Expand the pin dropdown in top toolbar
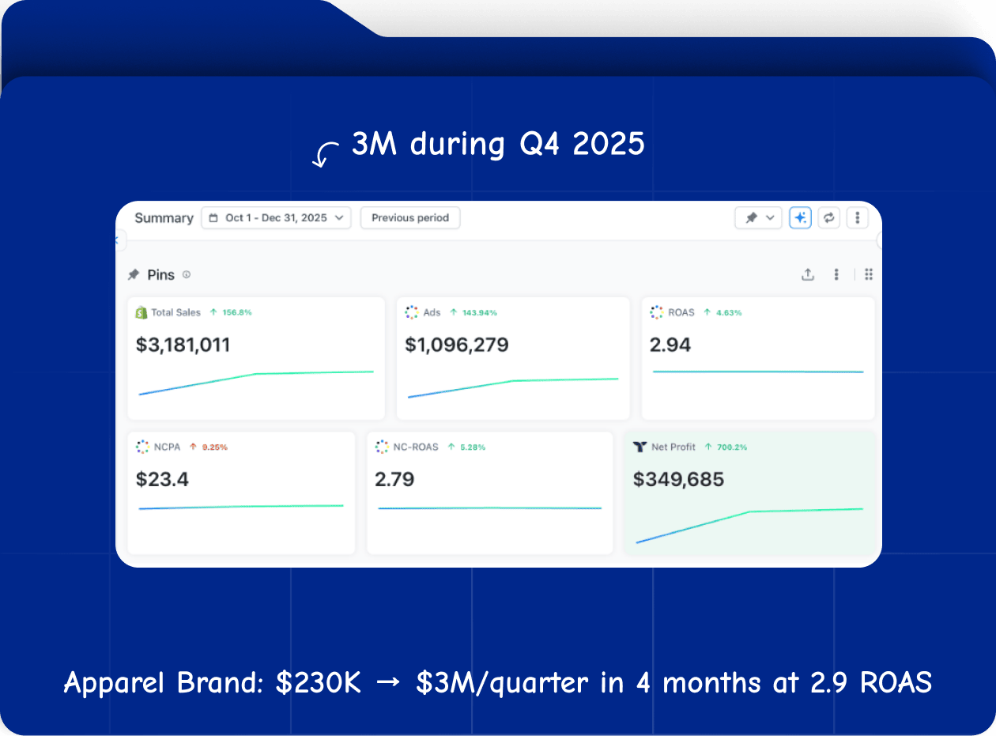This screenshot has height=736, width=996. (x=758, y=218)
